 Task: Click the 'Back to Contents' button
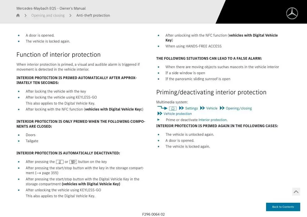[283, 207]
